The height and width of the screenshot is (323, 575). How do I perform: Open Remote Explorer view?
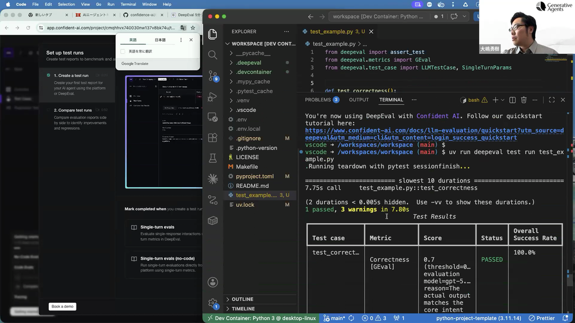tap(213, 117)
